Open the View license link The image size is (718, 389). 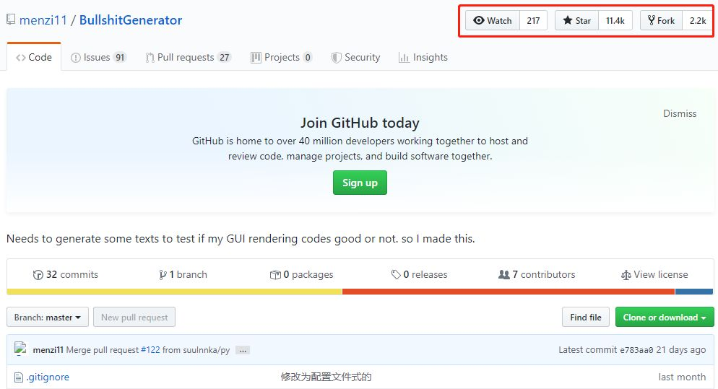[654, 274]
